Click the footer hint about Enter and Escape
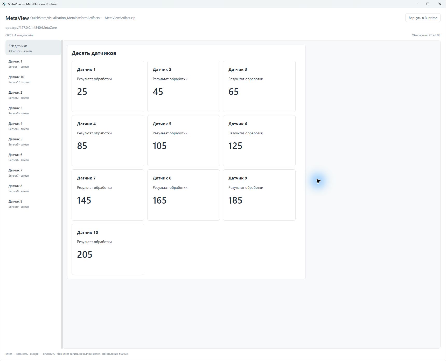 pos(67,354)
